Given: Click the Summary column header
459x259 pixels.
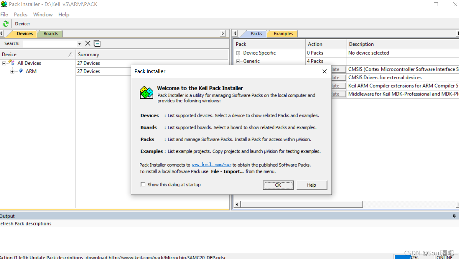Looking at the screenshot, I should point(152,54).
